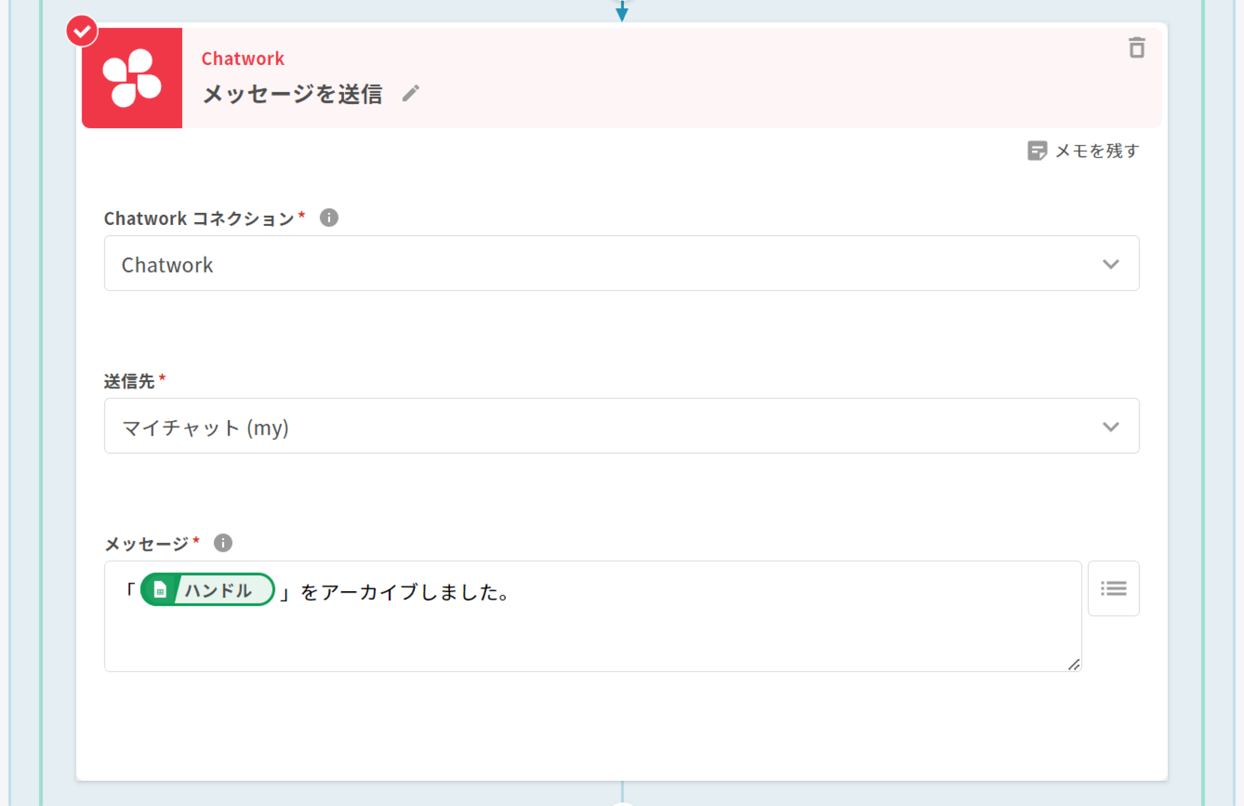The width and height of the screenshot is (1244, 806).
Task: Click the message box resize handle
Action: (x=1073, y=664)
